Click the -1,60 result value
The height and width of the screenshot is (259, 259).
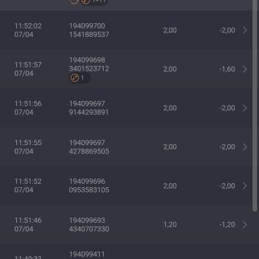pos(227,69)
